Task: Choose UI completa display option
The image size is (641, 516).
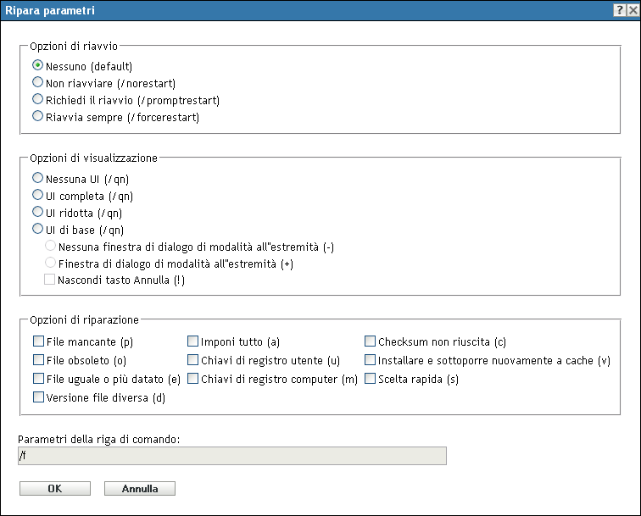Action: point(37,196)
